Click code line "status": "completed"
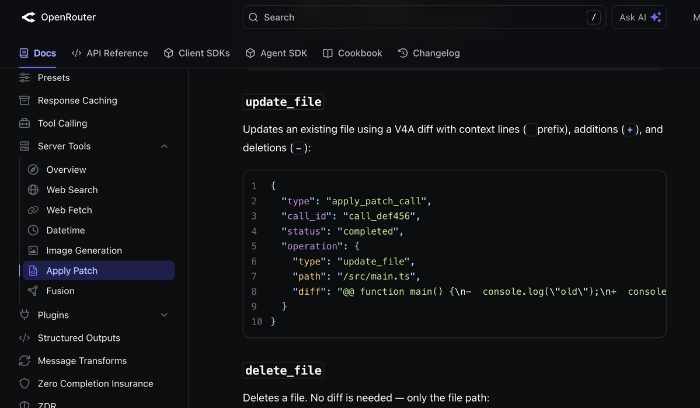This screenshot has height=408, width=700. click(343, 231)
